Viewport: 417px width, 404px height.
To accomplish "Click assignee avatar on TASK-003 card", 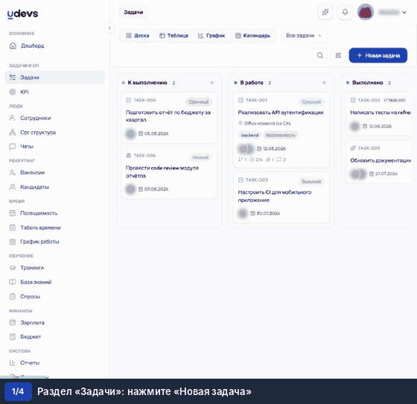I will (x=243, y=213).
